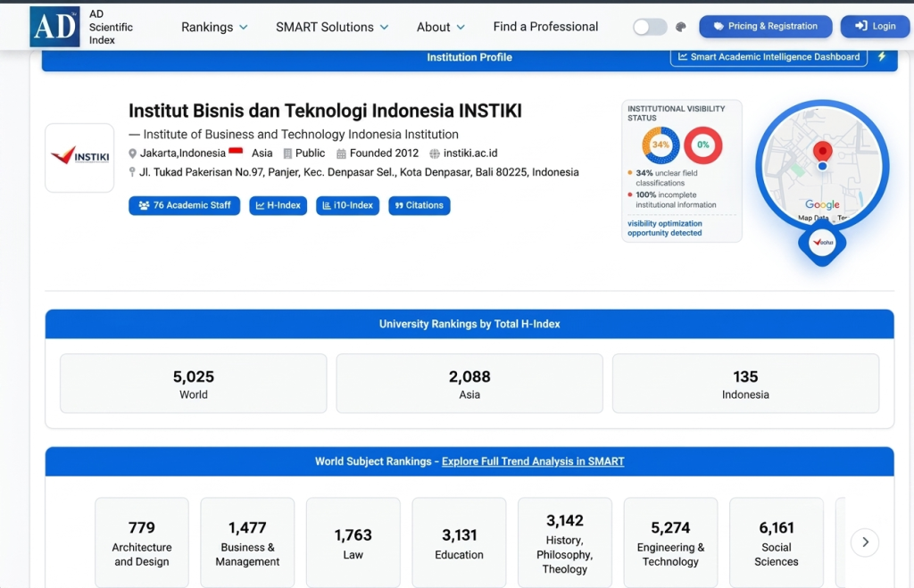Click the '34% unclear field classifications' text
Image resolution: width=914 pixels, height=588 pixels.
point(666,178)
